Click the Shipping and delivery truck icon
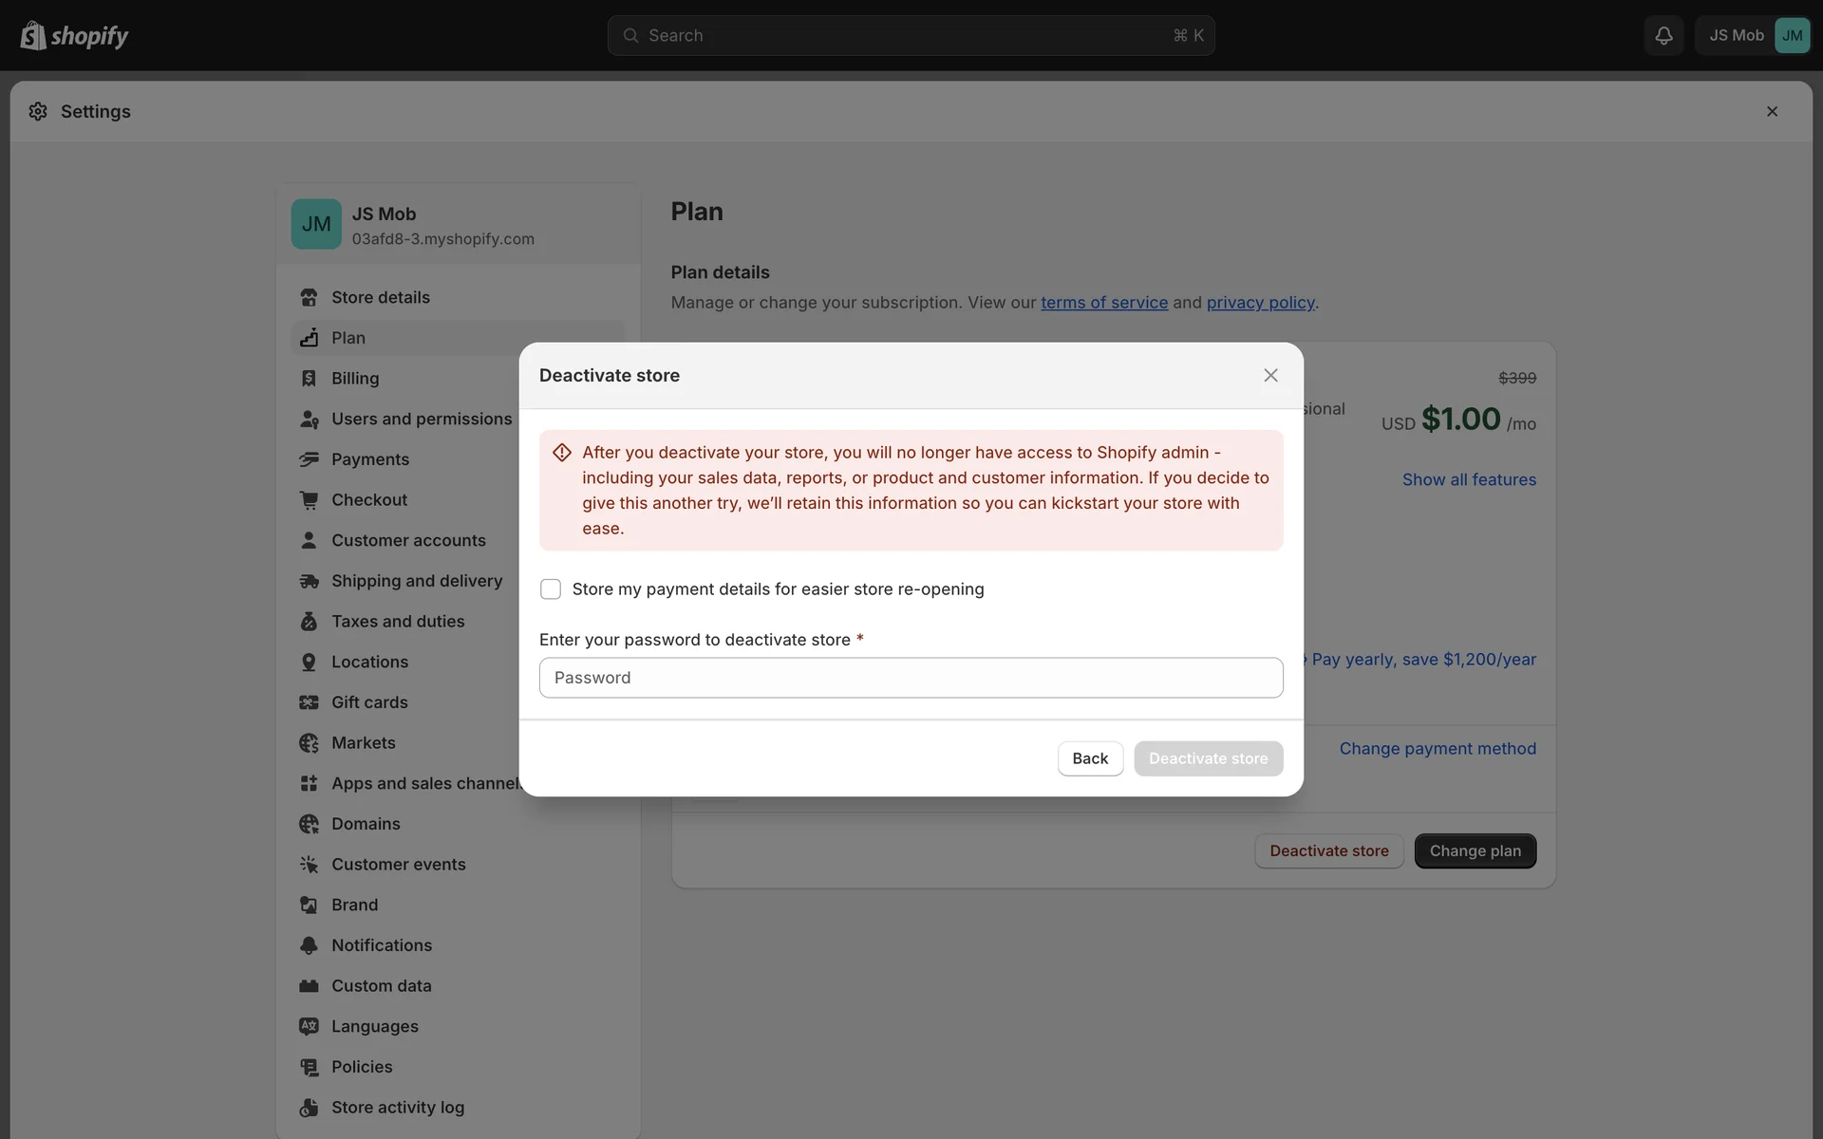This screenshot has width=1823, height=1139. click(x=309, y=581)
